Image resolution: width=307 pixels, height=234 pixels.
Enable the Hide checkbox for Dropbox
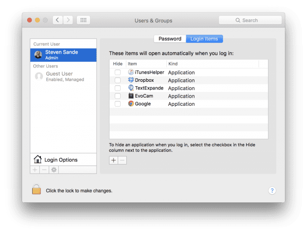tap(118, 80)
